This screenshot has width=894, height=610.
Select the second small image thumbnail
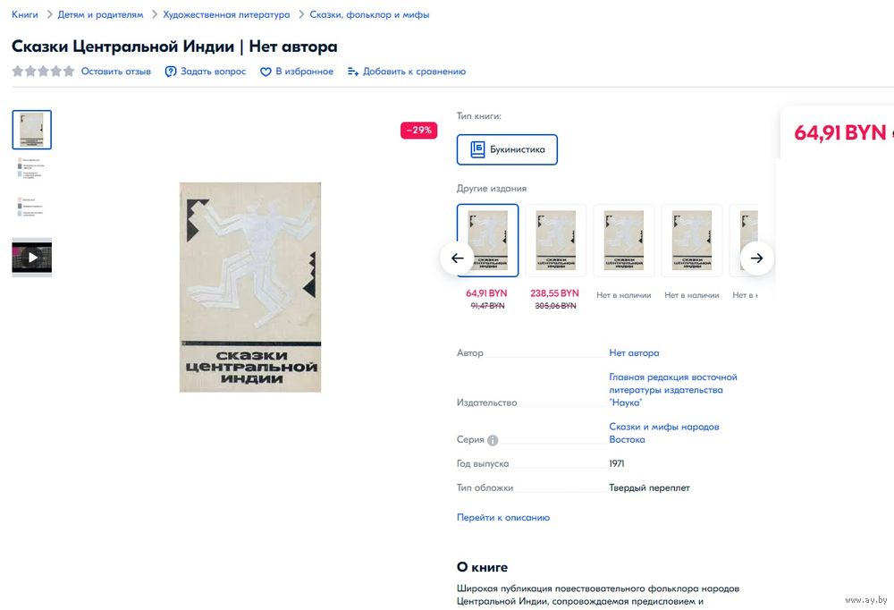[x=32, y=168]
